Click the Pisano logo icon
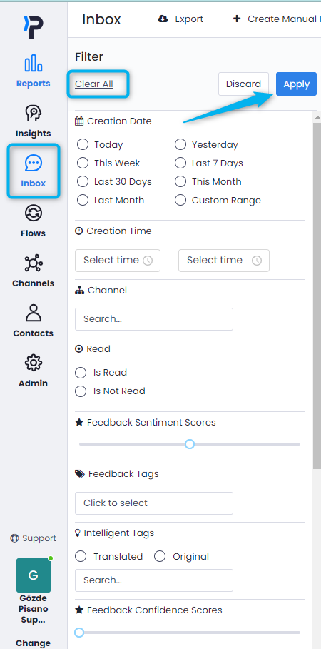 click(33, 28)
